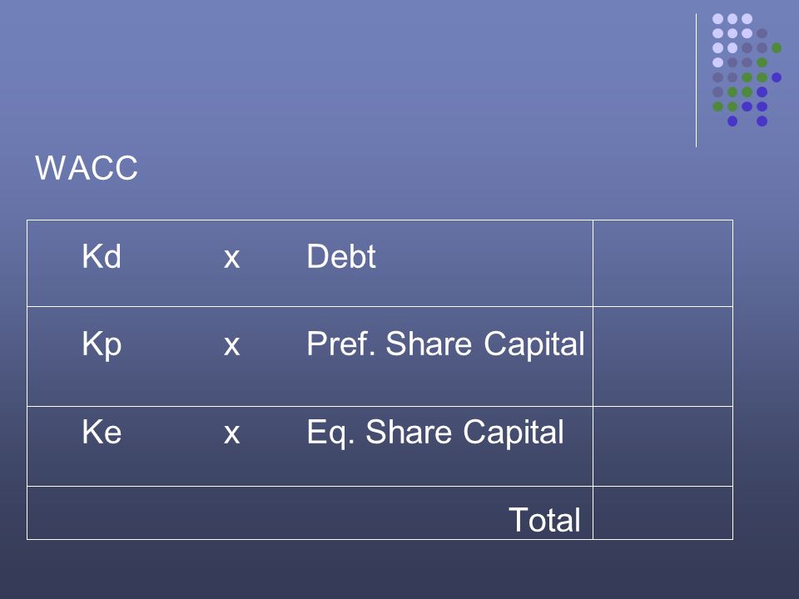The width and height of the screenshot is (799, 599).
Task: Select the Ke text in third row
Action: pos(102,432)
